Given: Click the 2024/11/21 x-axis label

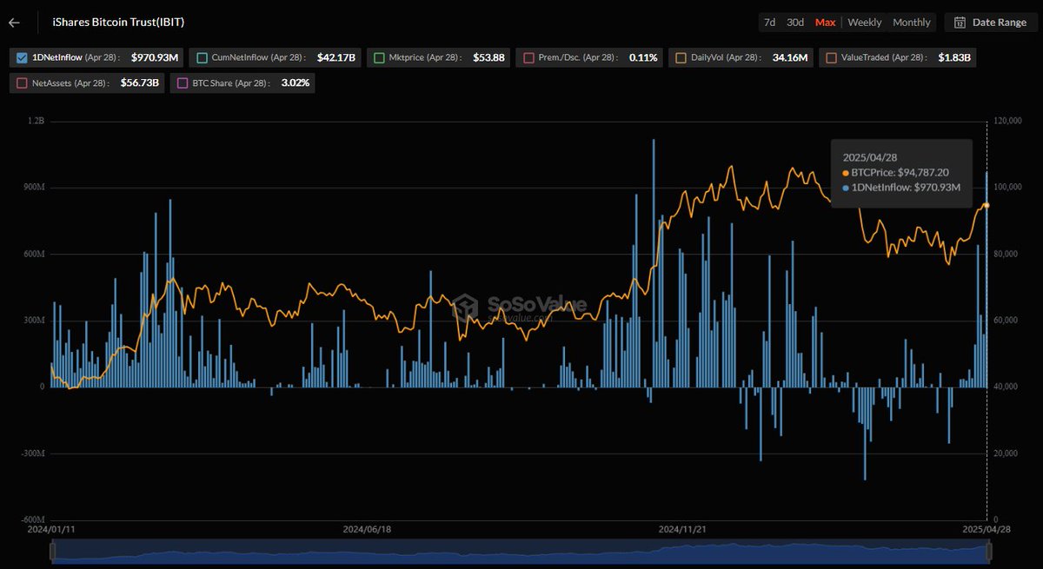Looking at the screenshot, I should tap(683, 528).
